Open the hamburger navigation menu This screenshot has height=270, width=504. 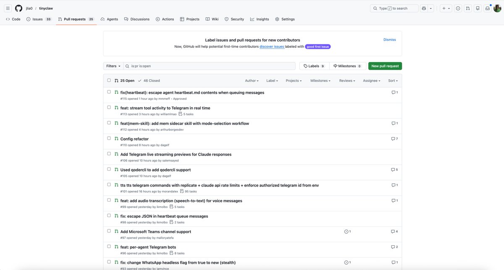click(8, 8)
